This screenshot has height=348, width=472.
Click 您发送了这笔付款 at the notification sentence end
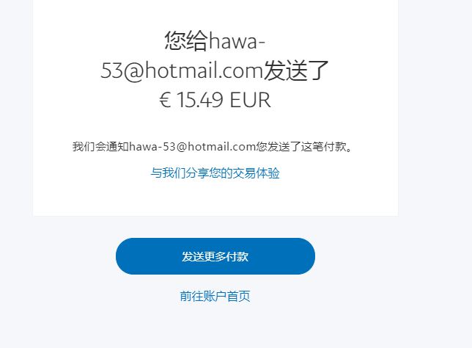coord(301,147)
